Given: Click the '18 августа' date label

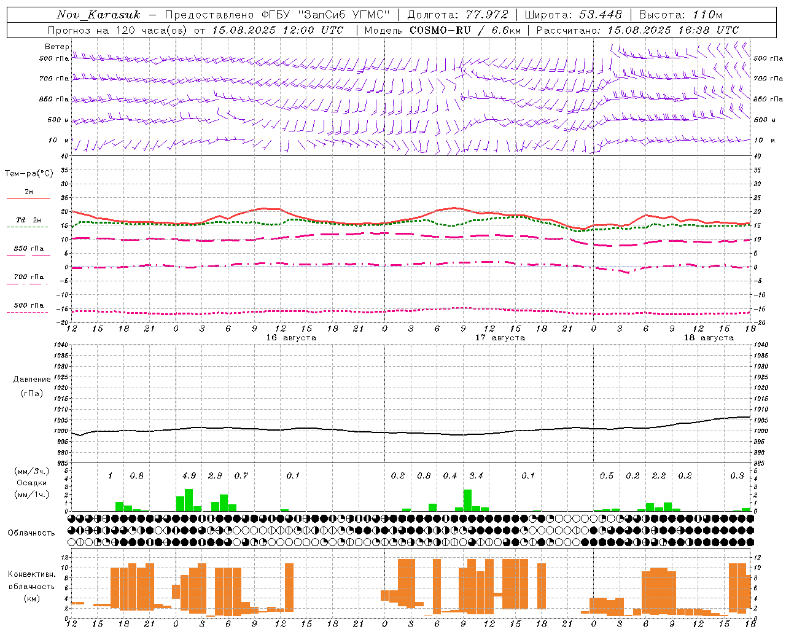Looking at the screenshot, I should (x=709, y=338).
